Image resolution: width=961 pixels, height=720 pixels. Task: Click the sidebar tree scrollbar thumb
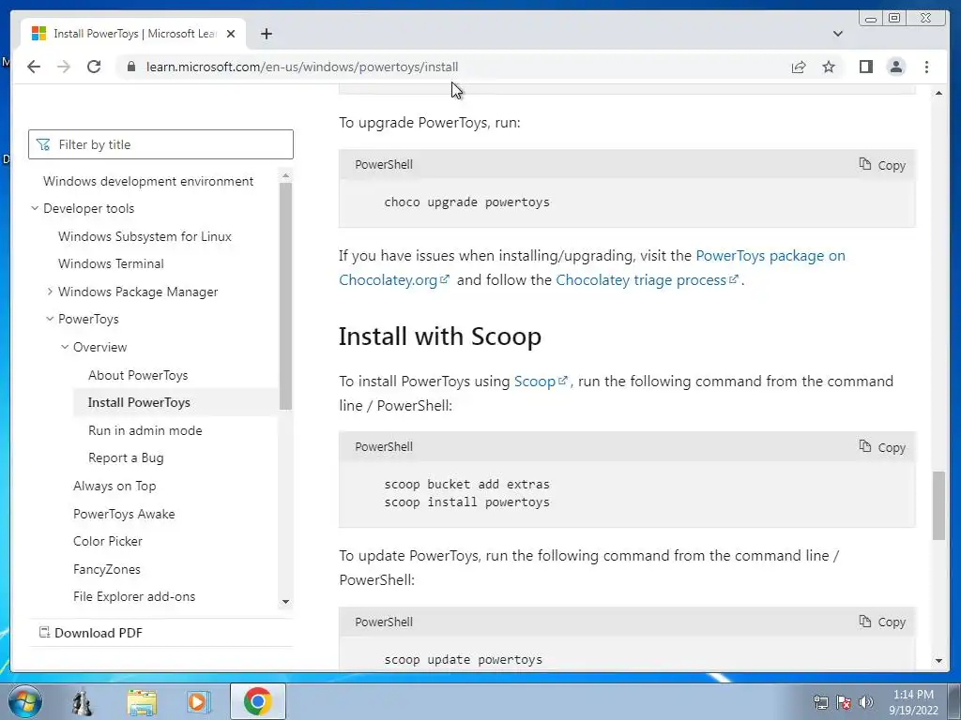point(285,295)
